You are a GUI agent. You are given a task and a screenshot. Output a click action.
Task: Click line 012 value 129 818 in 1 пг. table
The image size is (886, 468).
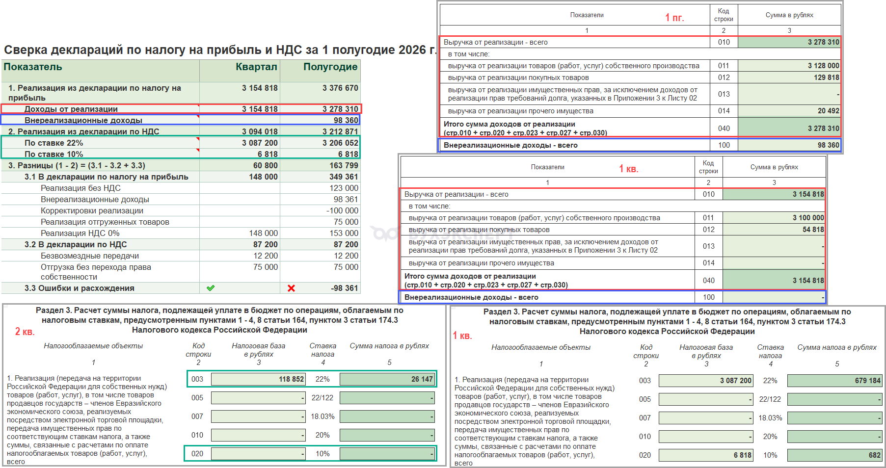[789, 78]
